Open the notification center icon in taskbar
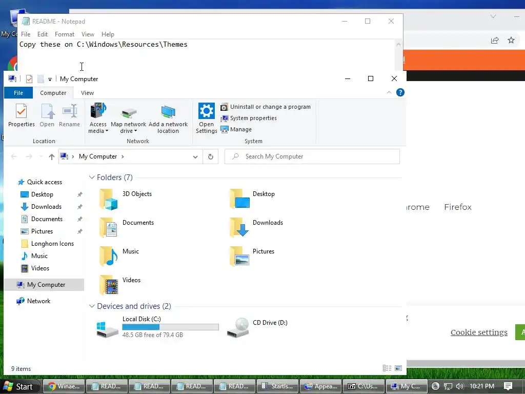Screen dimensions: 525x394 508,386
